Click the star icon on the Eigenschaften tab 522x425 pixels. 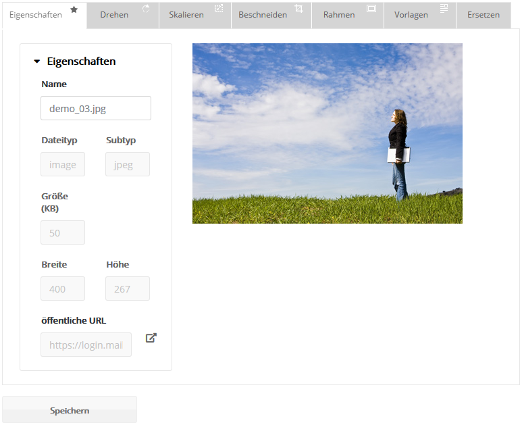point(74,9)
